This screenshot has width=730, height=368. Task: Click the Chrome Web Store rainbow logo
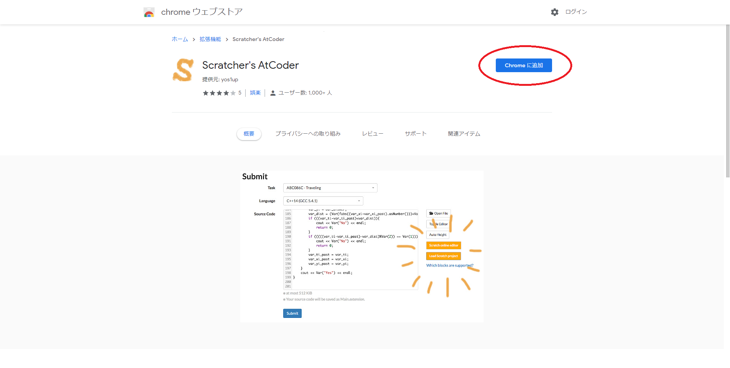pos(149,12)
